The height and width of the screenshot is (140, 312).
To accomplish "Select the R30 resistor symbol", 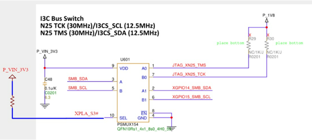I will [x=267, y=45].
